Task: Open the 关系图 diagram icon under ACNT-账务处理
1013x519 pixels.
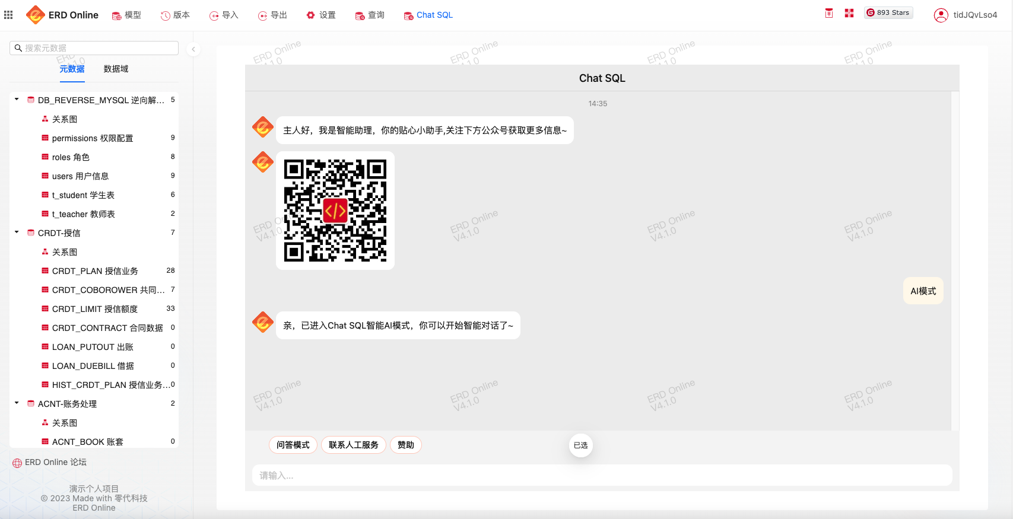Action: [45, 423]
